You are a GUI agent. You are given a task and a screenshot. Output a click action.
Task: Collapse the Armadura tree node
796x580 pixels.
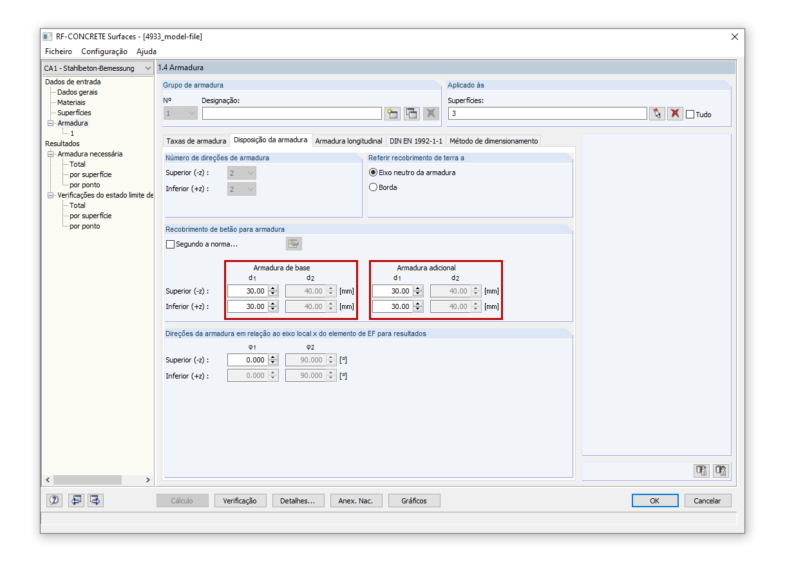pyautogui.click(x=50, y=123)
